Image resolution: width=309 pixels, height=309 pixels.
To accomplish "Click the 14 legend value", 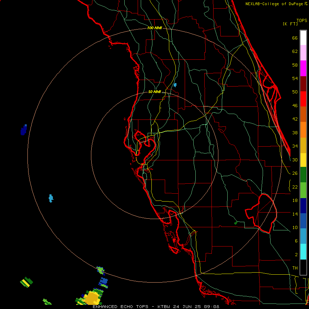I will [x=295, y=214].
